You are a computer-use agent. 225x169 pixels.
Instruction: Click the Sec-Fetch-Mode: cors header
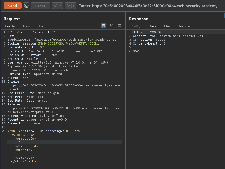(x=26, y=97)
